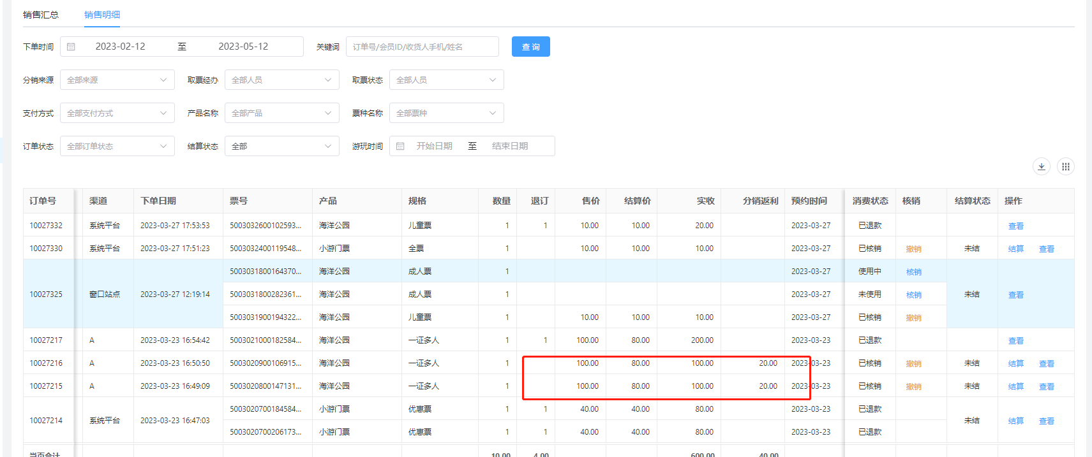Click 查看 link for order 10027332

pyautogui.click(x=1015, y=226)
